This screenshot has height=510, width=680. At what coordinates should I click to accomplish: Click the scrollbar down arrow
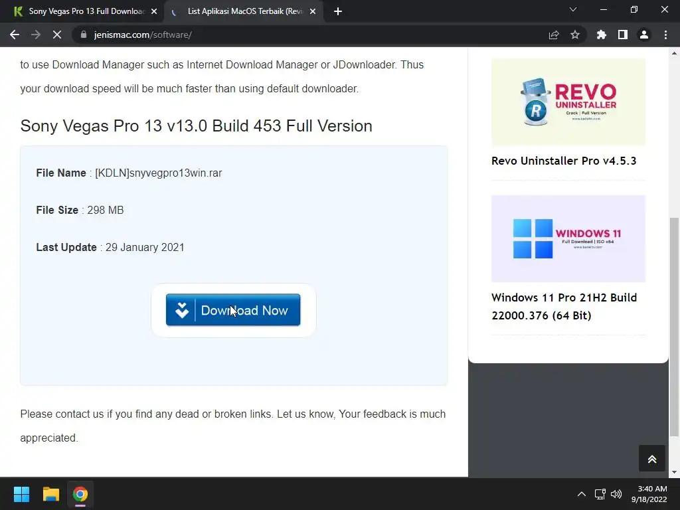point(674,472)
